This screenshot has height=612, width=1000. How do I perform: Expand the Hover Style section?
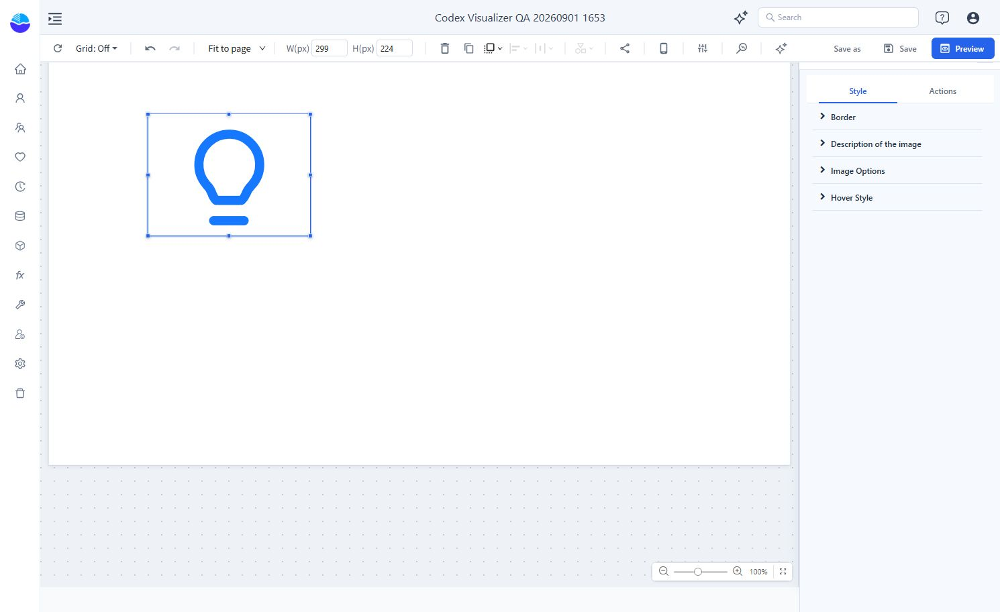coord(897,197)
